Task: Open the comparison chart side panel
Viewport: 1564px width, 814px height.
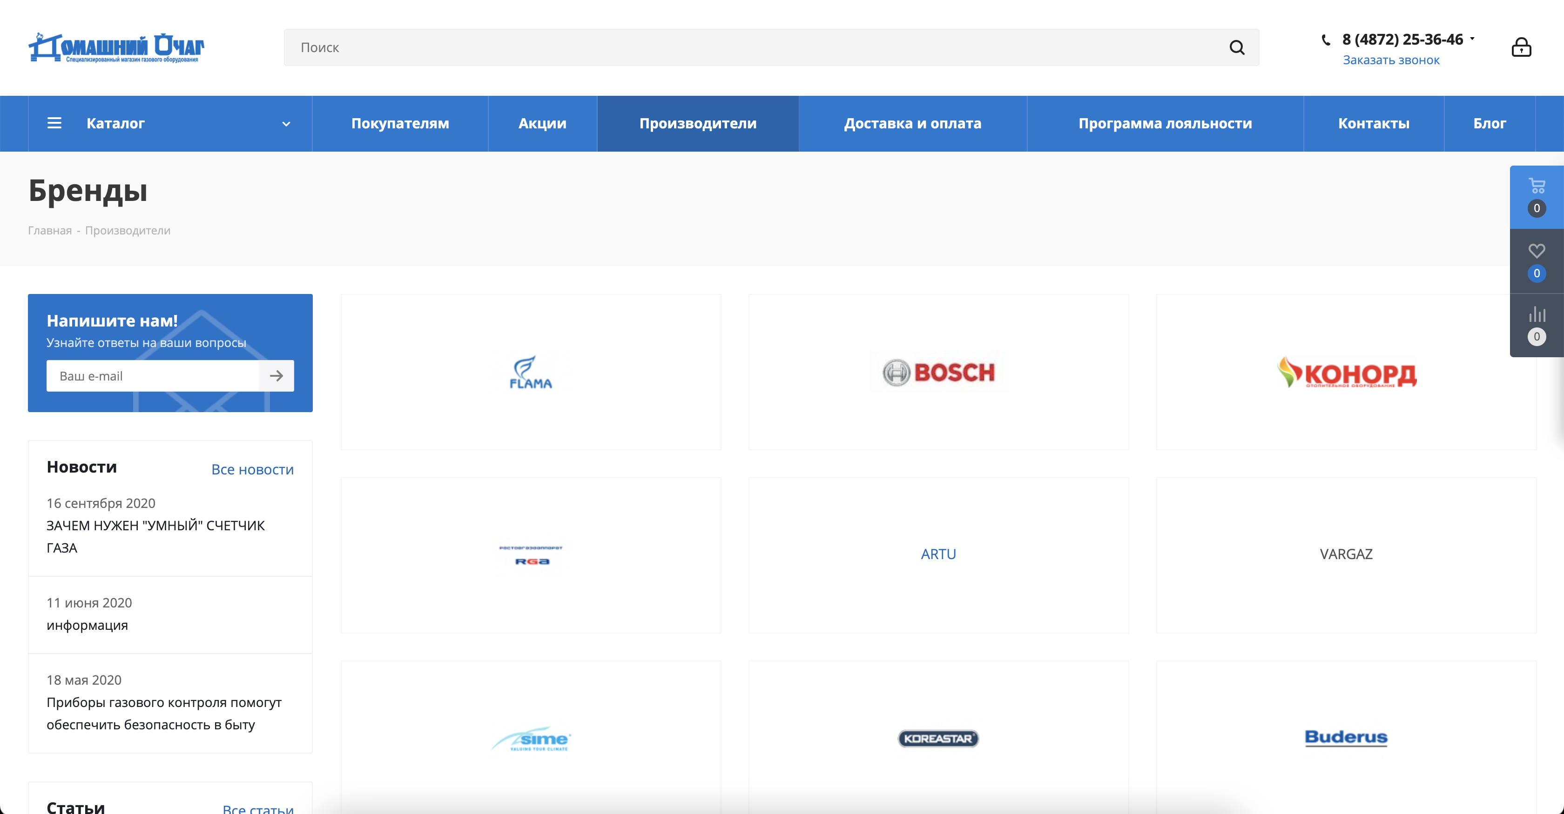Action: 1537,326
